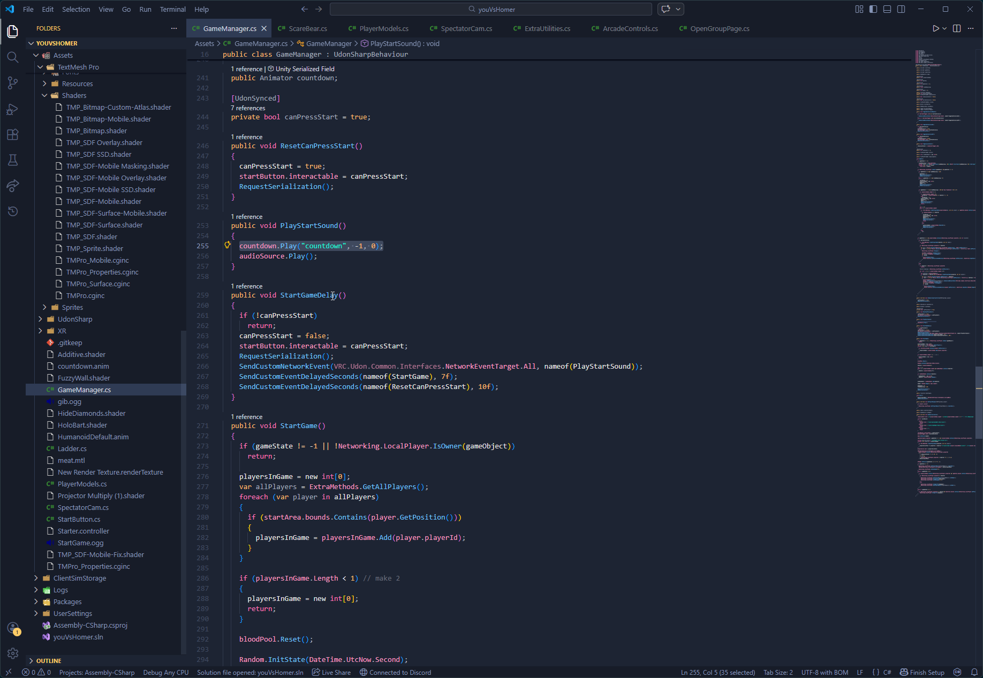Toggle the secondary side bar visibility

(901, 9)
